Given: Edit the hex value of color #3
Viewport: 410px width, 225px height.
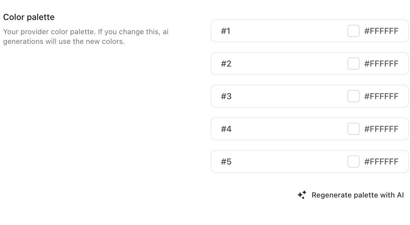Looking at the screenshot, I should pyautogui.click(x=381, y=96).
